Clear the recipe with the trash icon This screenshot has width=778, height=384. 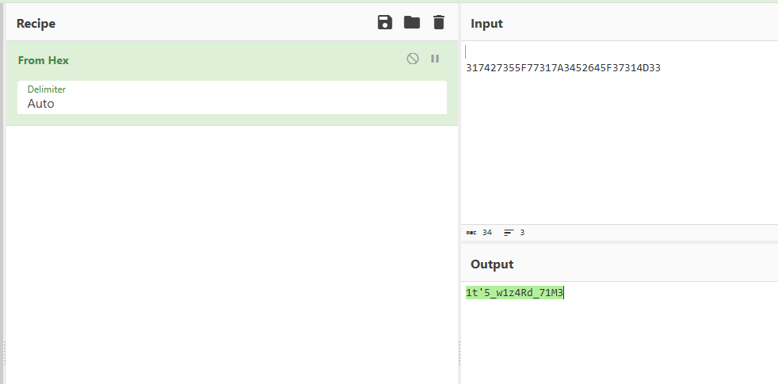pos(439,22)
